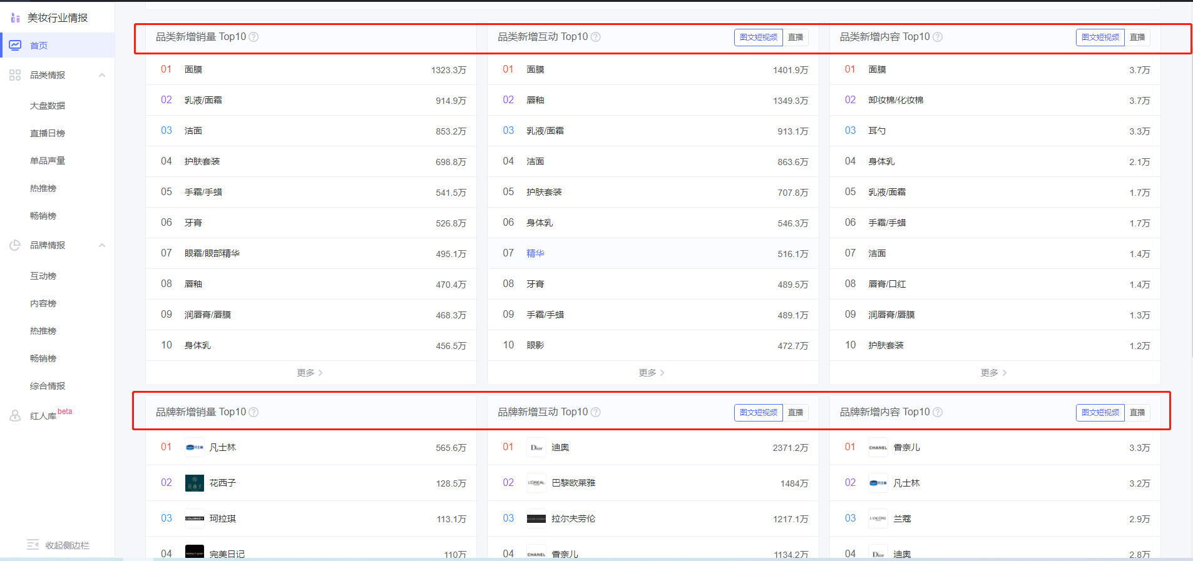Image resolution: width=1193 pixels, height=561 pixels.
Task: Click 珂拉琪 brand name
Action: coord(223,518)
